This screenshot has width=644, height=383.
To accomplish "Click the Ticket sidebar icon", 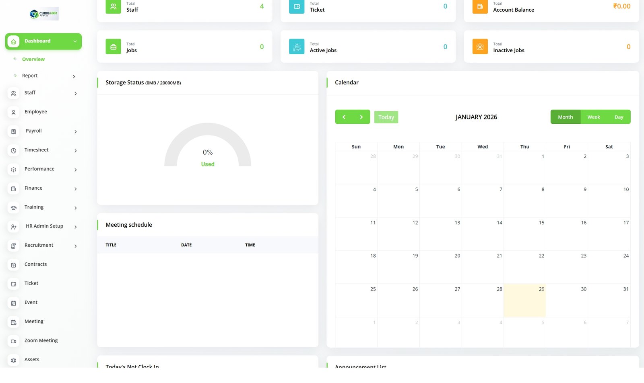I will coord(13,284).
